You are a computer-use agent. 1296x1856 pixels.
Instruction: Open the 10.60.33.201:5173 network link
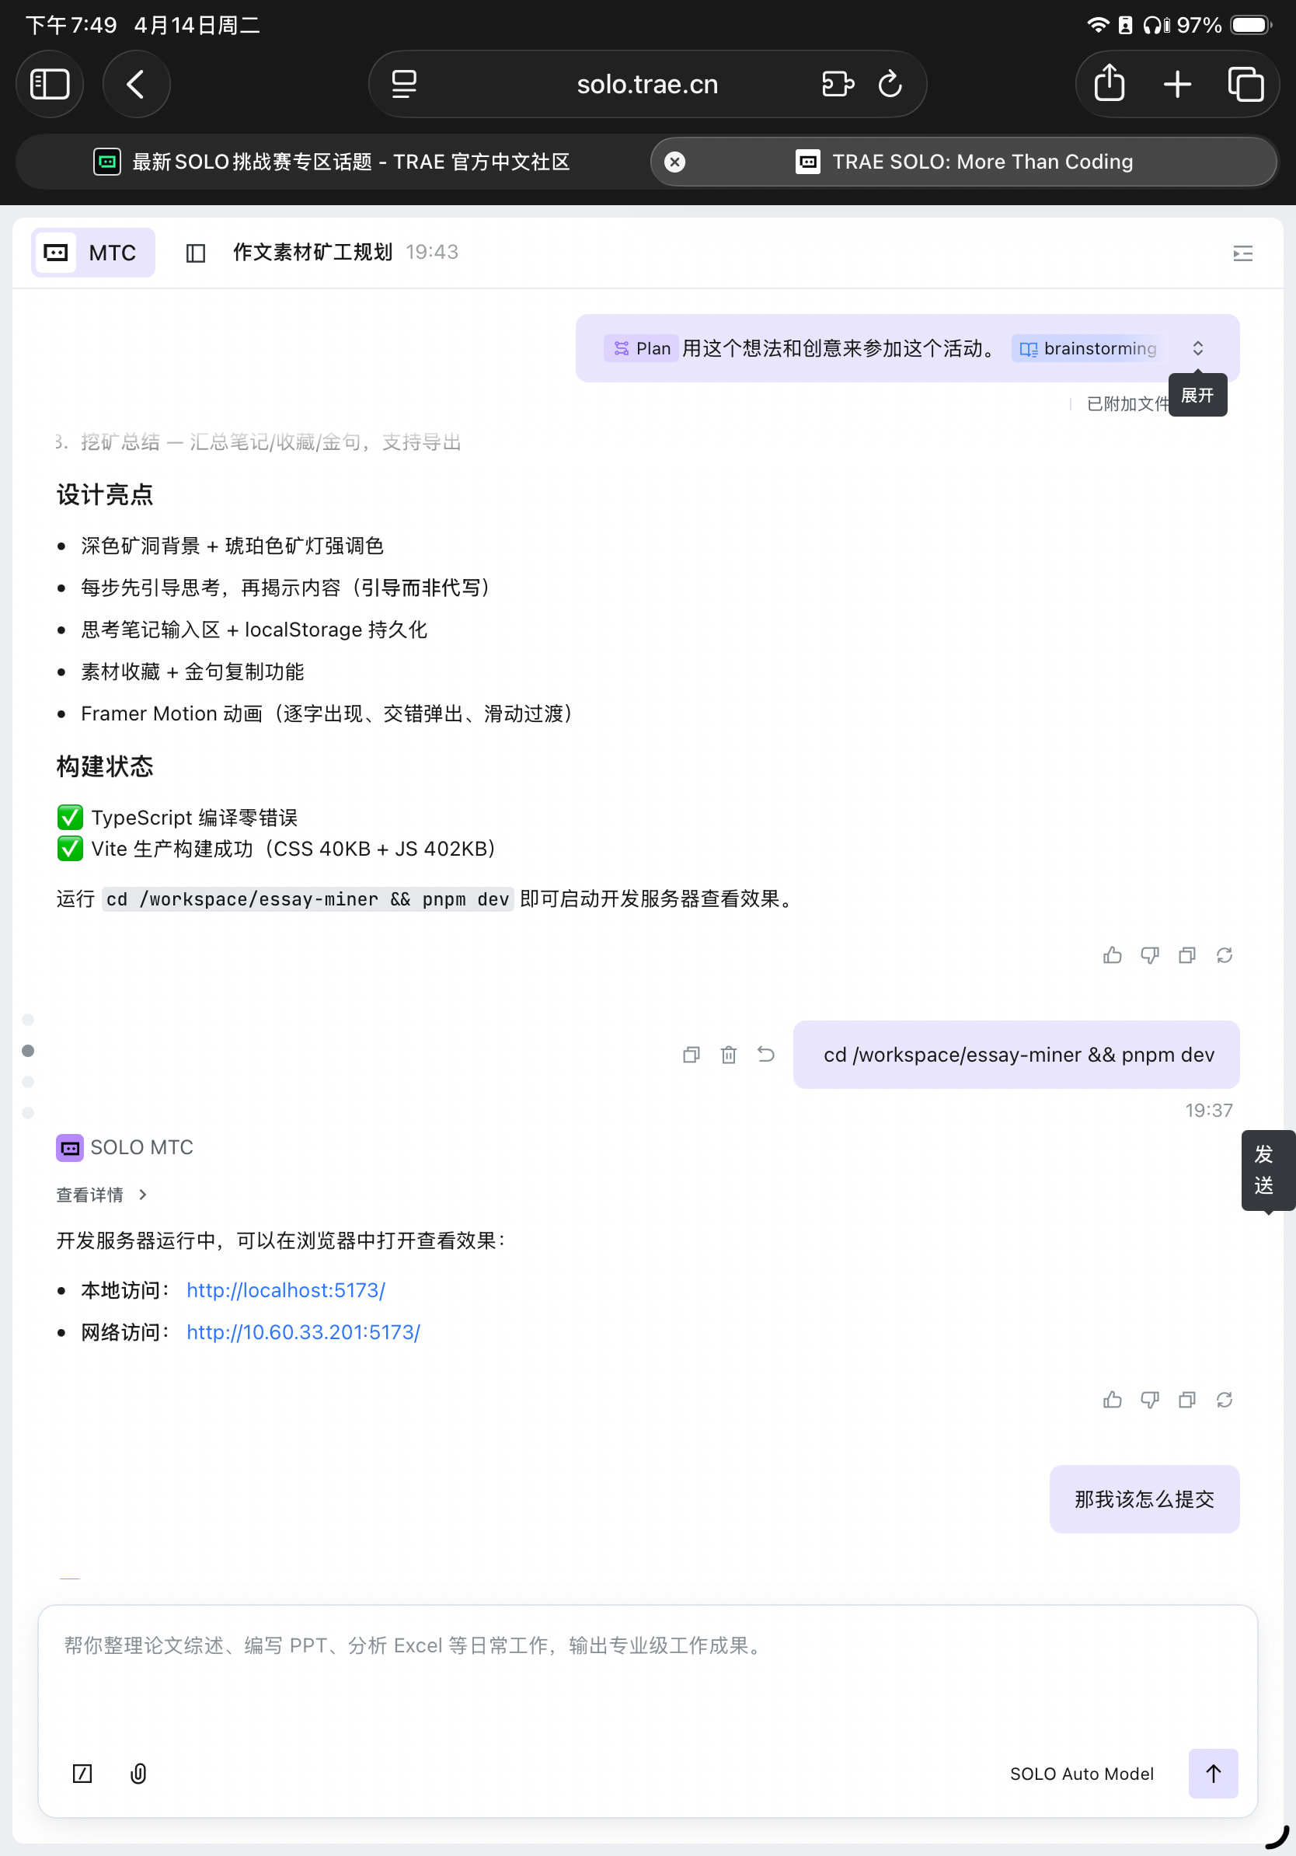pyautogui.click(x=303, y=1332)
